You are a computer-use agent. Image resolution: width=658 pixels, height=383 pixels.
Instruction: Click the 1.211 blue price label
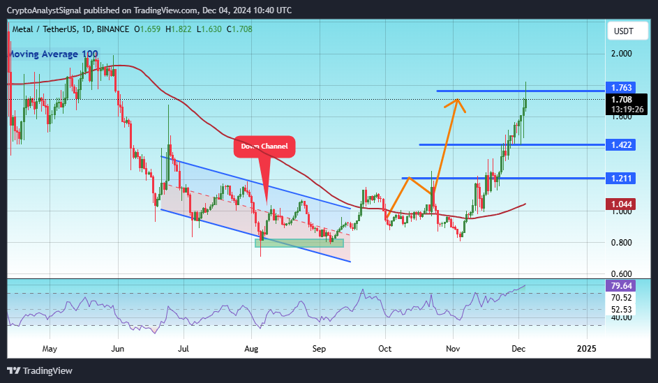[x=621, y=179]
